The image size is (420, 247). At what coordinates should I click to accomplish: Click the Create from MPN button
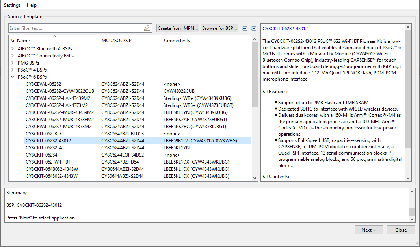click(178, 28)
